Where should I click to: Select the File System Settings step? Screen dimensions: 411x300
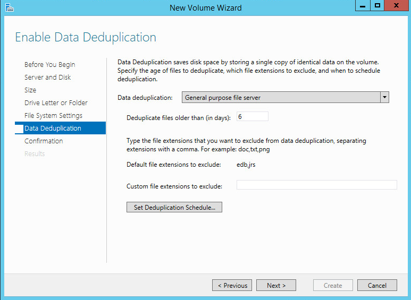pyautogui.click(x=54, y=115)
